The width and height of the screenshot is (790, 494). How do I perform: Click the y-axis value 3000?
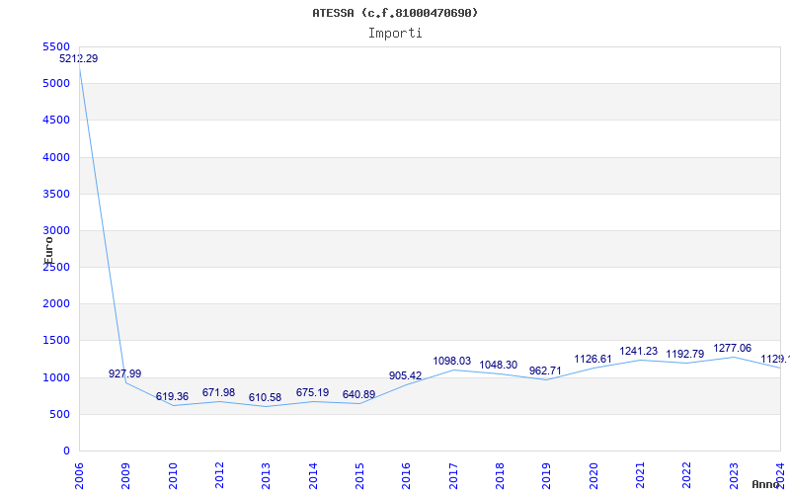point(56,230)
